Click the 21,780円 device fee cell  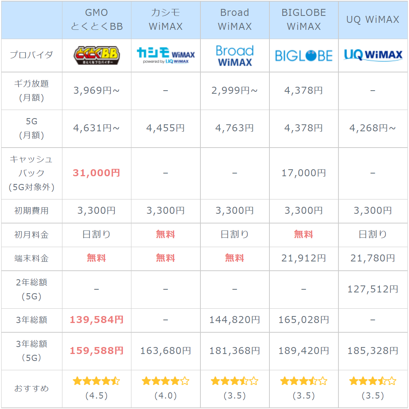tap(373, 258)
